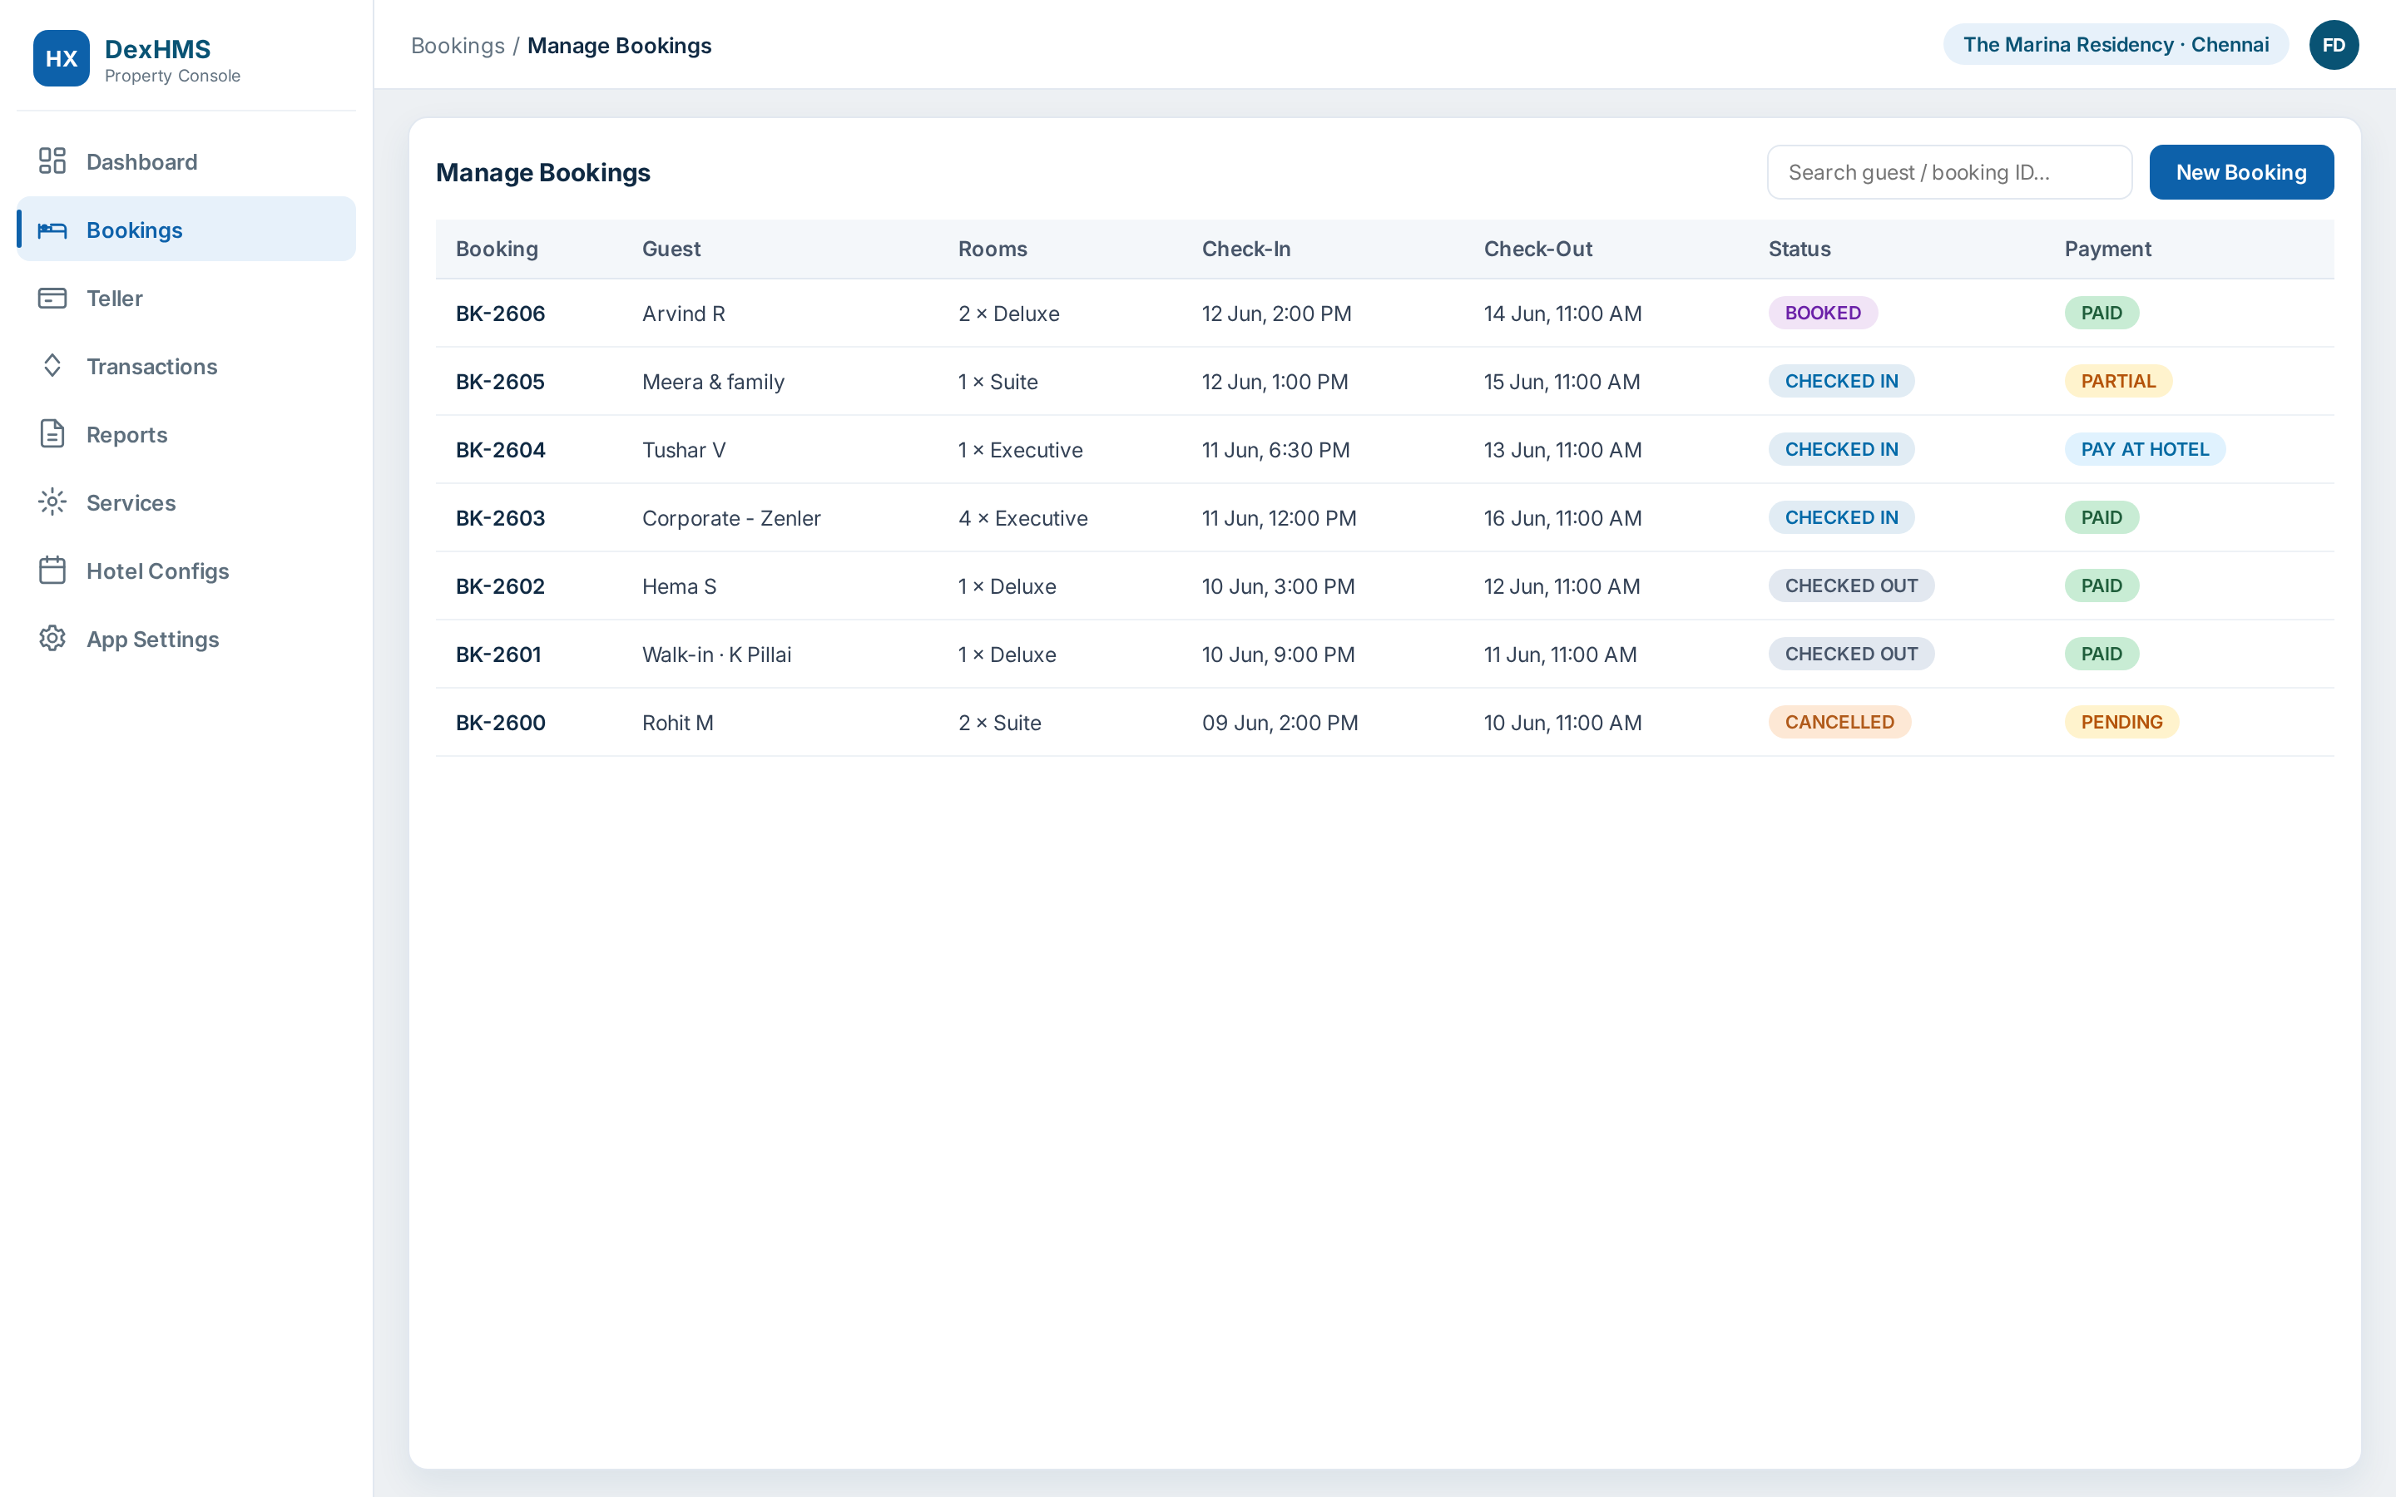Screen dimensions: 2396x1497
Task: Click CHECKED IN badge for BK-2605
Action: [x=1842, y=381]
